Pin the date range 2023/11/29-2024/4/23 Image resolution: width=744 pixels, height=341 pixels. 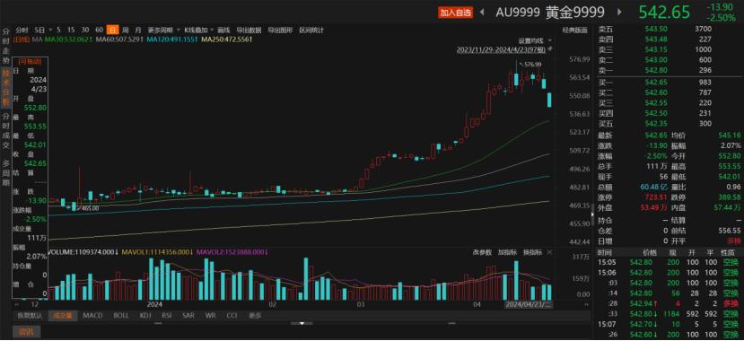[x=551, y=48]
